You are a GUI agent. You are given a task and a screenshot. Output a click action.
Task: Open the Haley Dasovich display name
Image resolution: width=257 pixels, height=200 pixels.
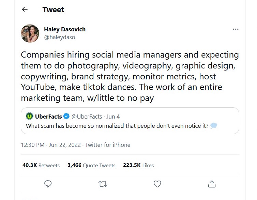coord(65,29)
